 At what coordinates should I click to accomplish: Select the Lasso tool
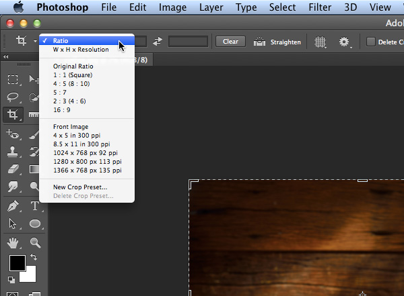[x=13, y=97]
